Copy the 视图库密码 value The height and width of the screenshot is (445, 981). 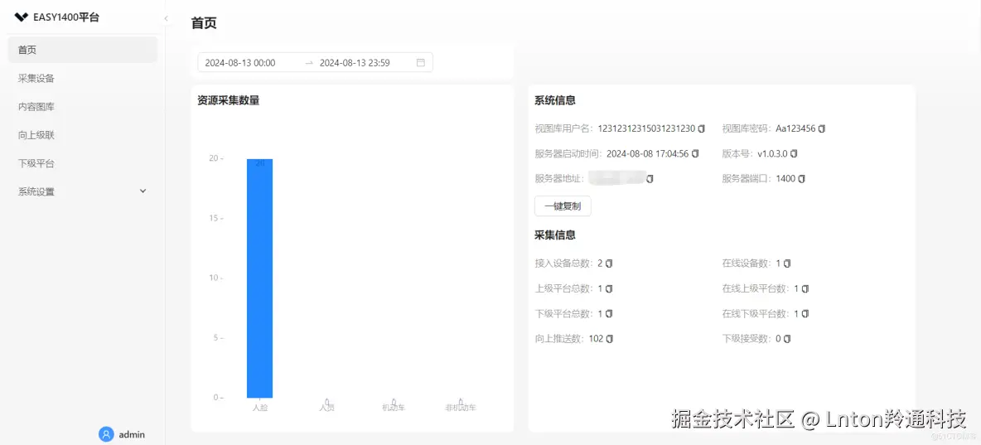821,128
